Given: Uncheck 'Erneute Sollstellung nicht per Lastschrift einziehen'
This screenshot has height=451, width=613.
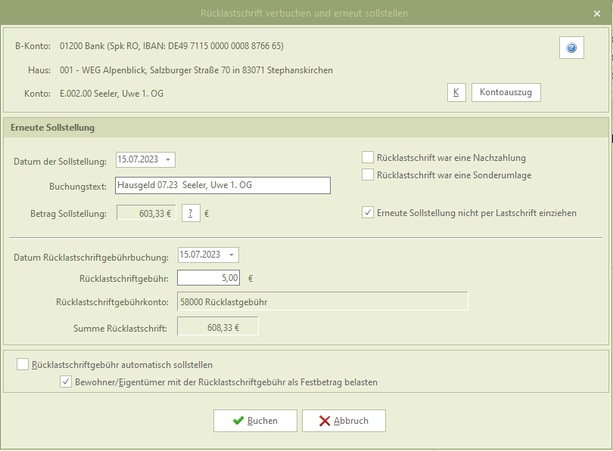Looking at the screenshot, I should point(368,213).
